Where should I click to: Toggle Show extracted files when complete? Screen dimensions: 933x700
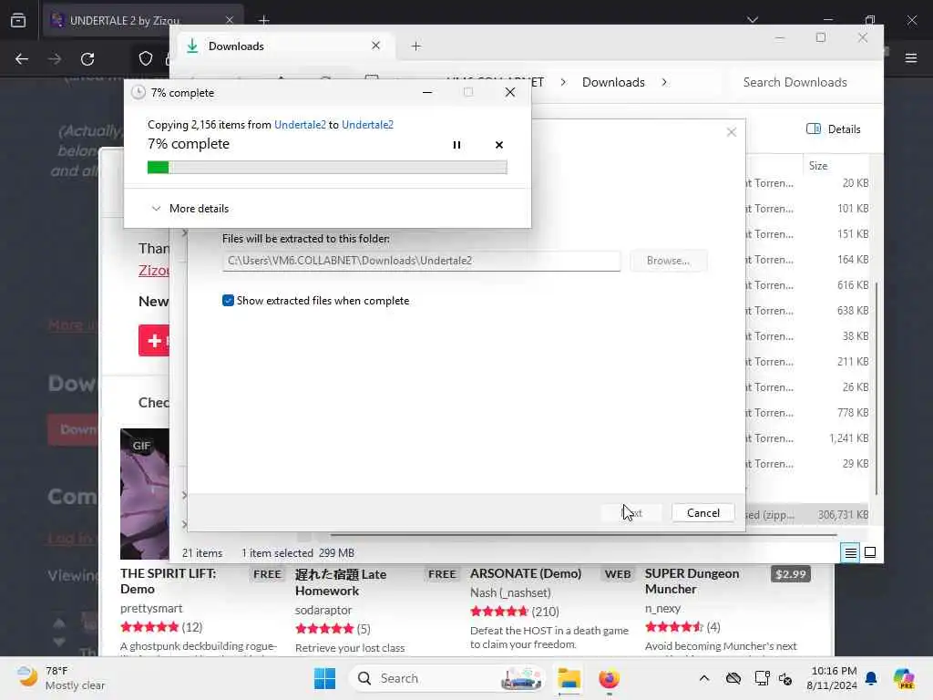pyautogui.click(x=228, y=301)
